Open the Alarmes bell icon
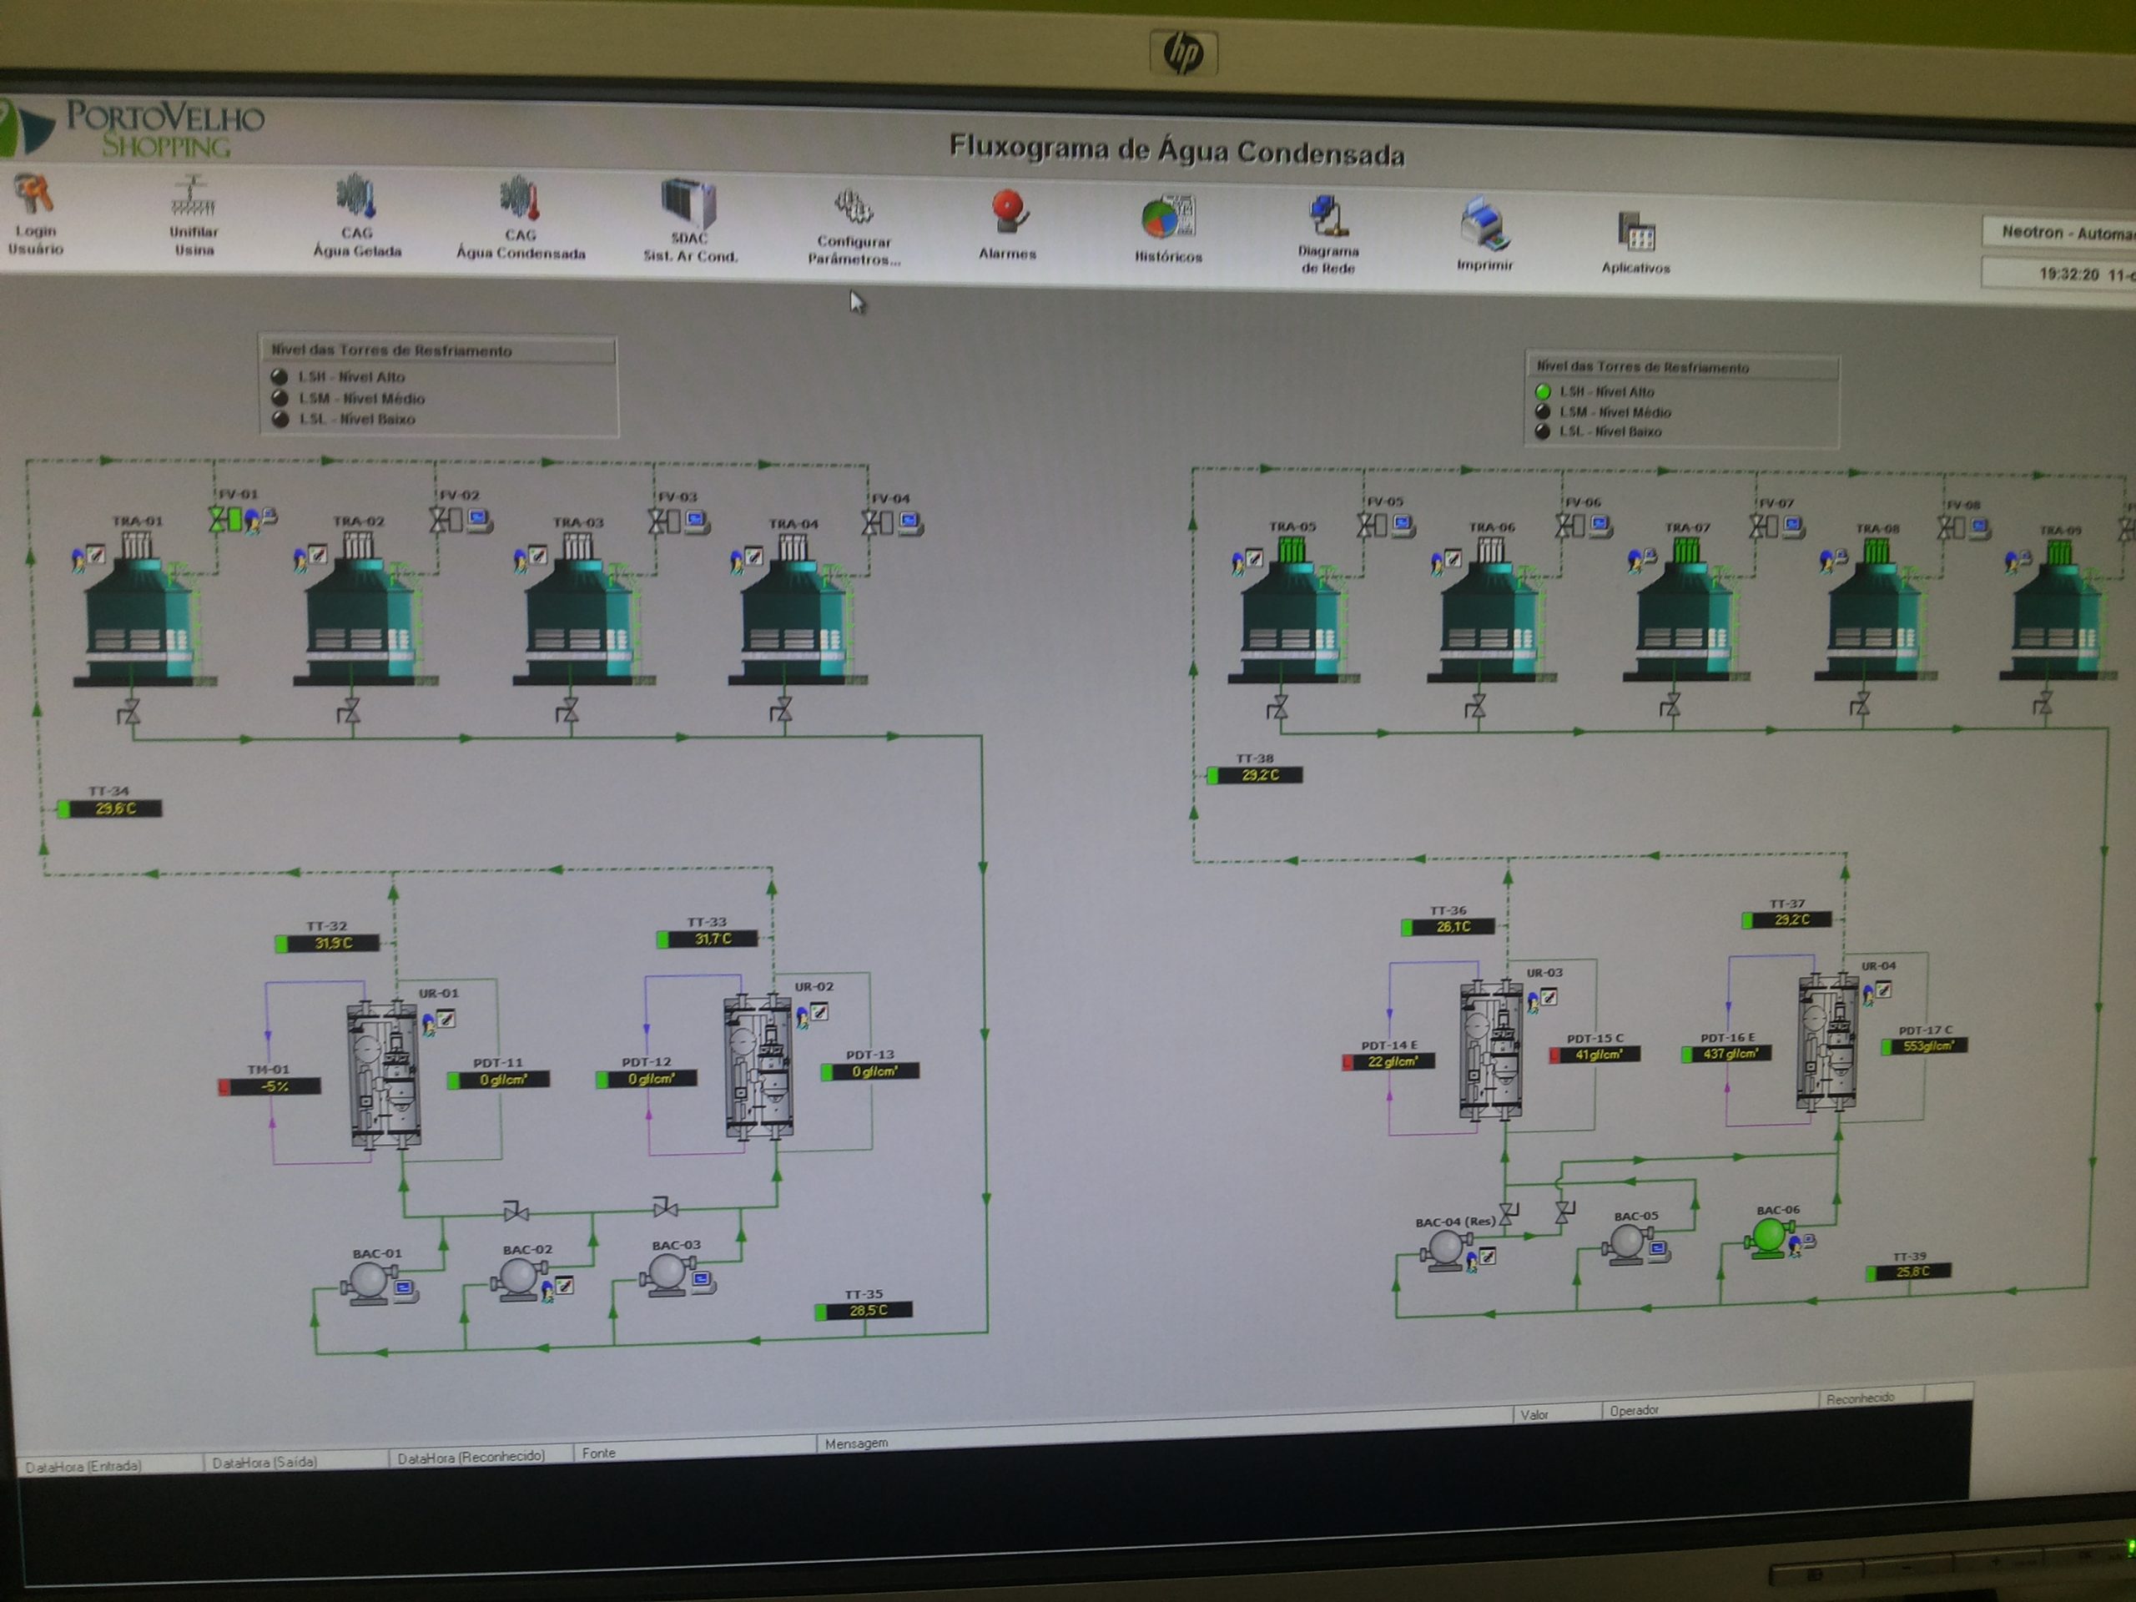This screenshot has width=2136, height=1602. point(1009,211)
